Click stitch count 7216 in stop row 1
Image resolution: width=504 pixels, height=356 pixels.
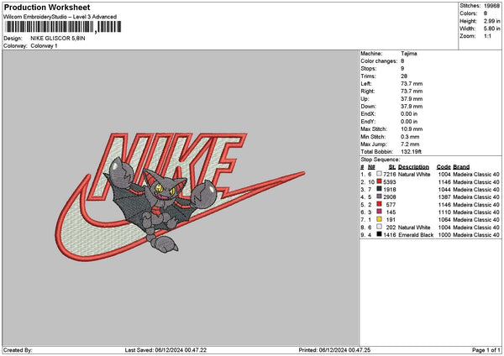(x=390, y=174)
